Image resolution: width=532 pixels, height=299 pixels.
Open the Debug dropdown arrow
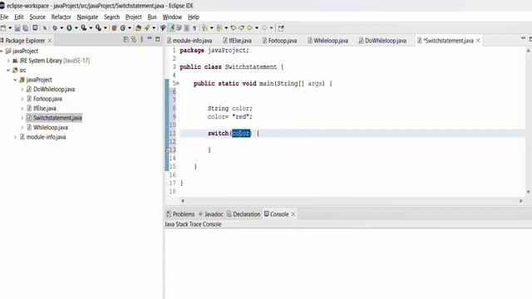tap(62, 28)
